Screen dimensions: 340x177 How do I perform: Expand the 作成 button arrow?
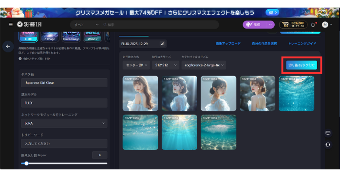pyautogui.click(x=270, y=25)
